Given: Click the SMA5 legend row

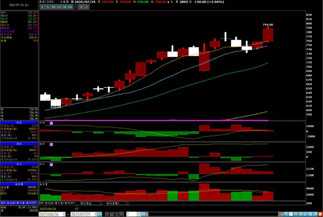Looking at the screenshot, I should 19,13.
